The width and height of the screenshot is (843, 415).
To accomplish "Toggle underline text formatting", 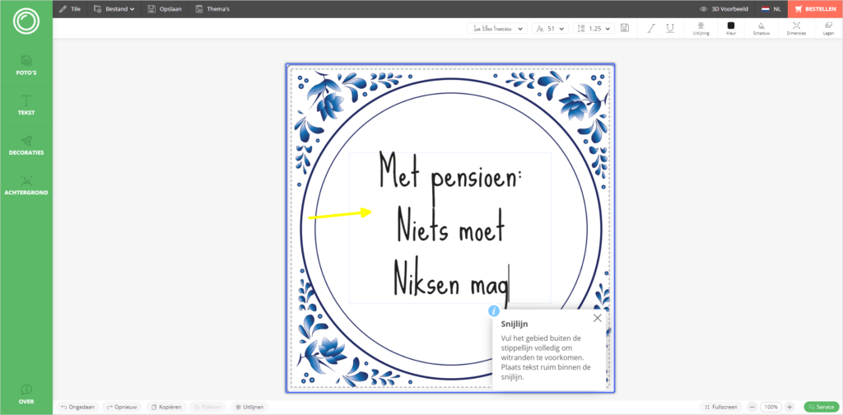I will point(670,28).
